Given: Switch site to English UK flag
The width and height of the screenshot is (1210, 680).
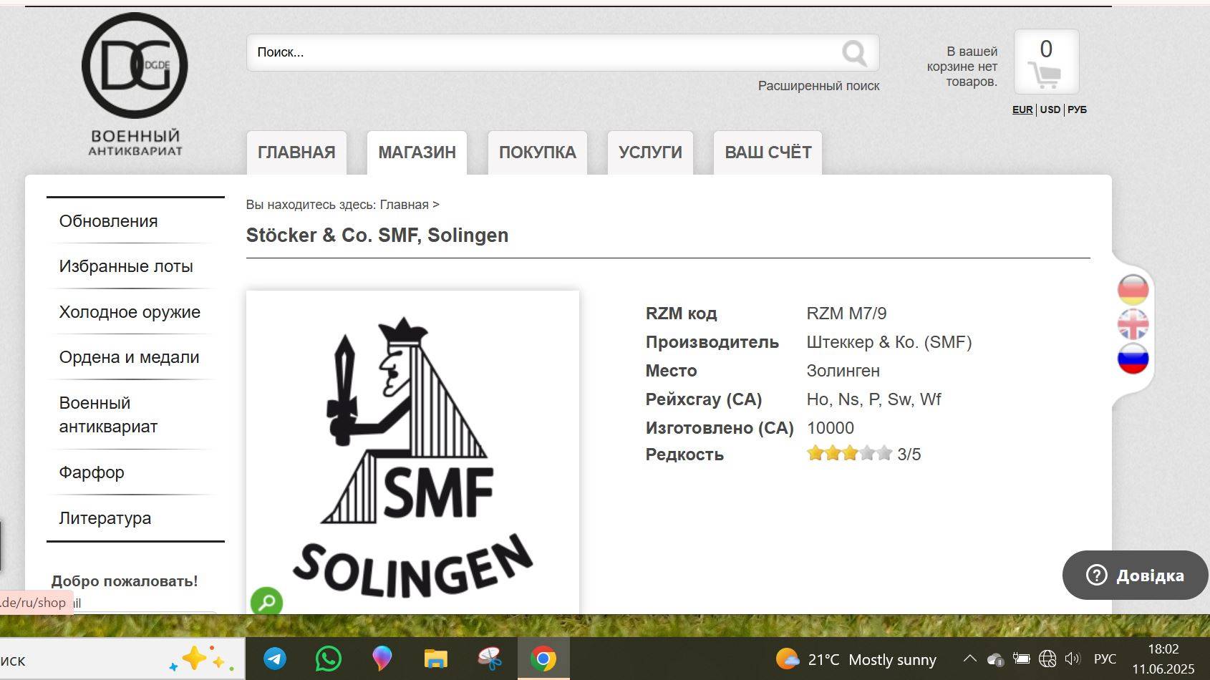Looking at the screenshot, I should tap(1133, 324).
